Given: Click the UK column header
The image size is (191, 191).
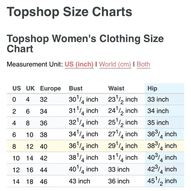Looking at the screenshot, I should coord(30,88).
